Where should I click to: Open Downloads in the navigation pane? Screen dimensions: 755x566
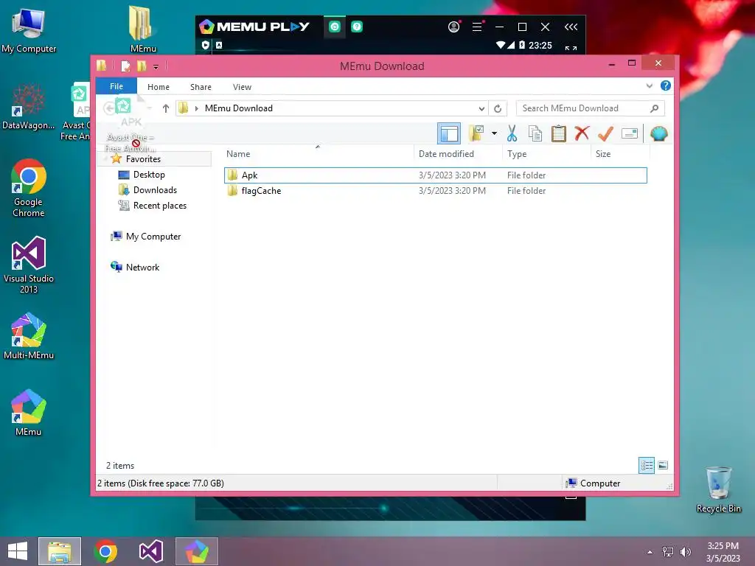(x=155, y=189)
